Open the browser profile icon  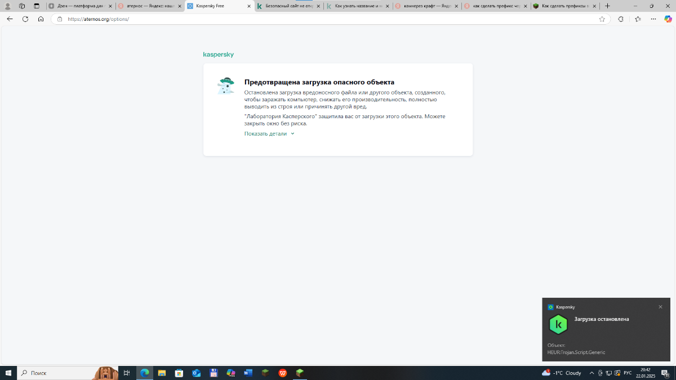pos(7,6)
